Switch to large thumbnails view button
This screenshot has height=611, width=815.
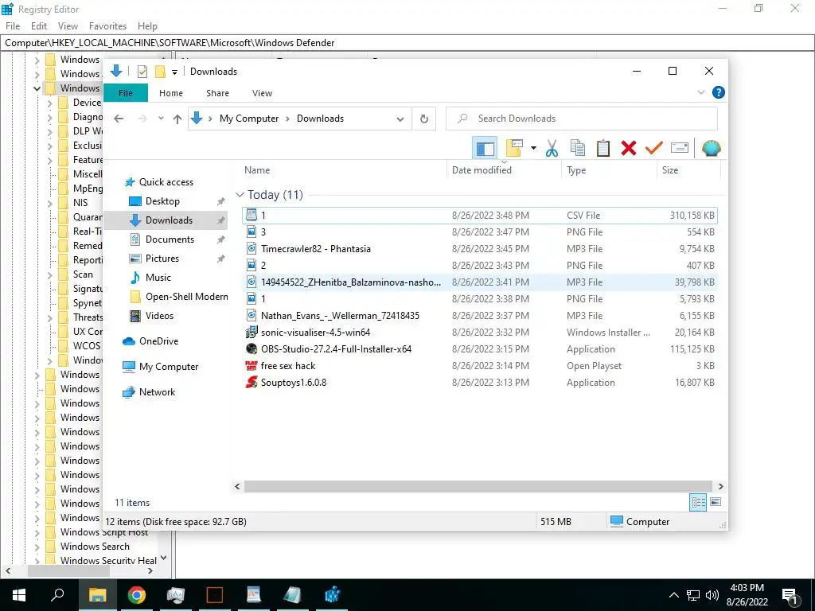coord(716,502)
